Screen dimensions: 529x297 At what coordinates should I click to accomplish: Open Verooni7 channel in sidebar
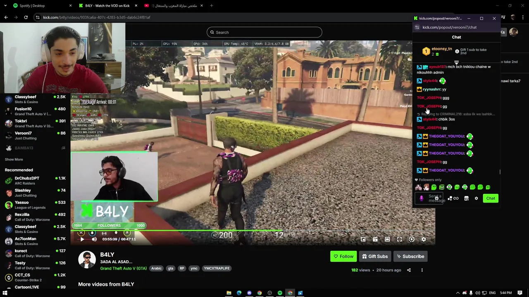pos(35,136)
